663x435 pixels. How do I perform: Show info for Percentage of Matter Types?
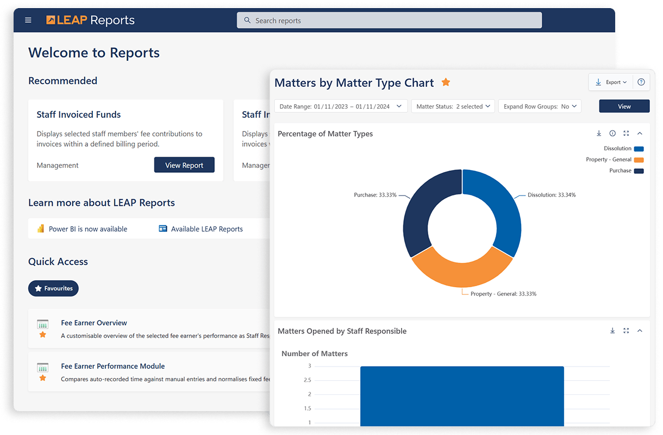tap(612, 134)
